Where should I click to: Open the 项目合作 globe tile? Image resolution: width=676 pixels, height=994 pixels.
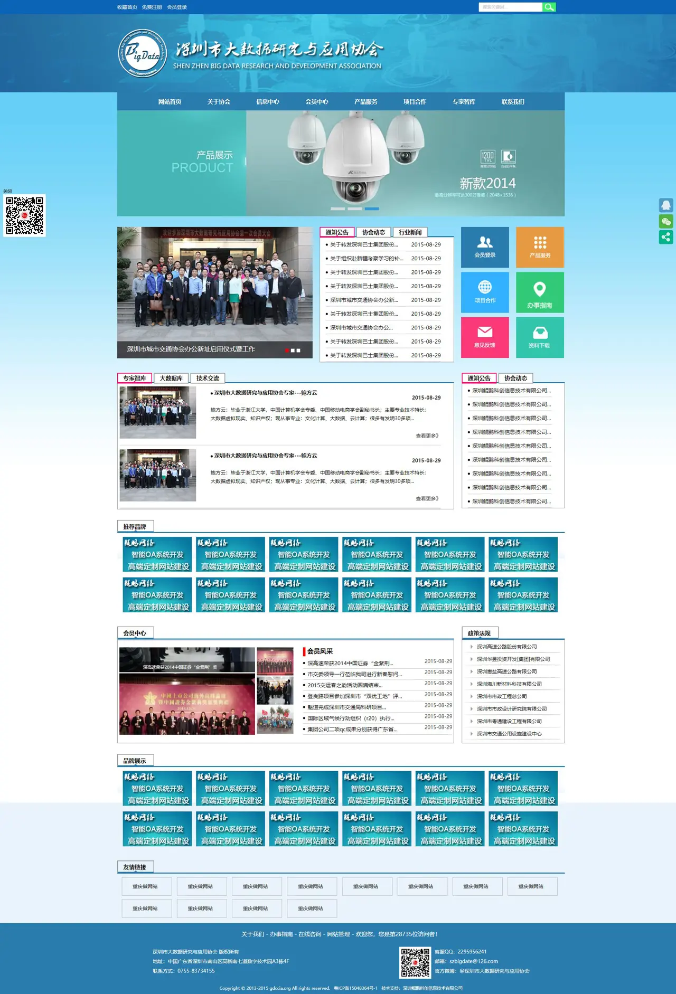(485, 292)
